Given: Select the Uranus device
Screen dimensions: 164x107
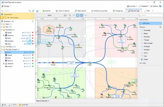Looking at the screenshot, I should pos(19,66).
